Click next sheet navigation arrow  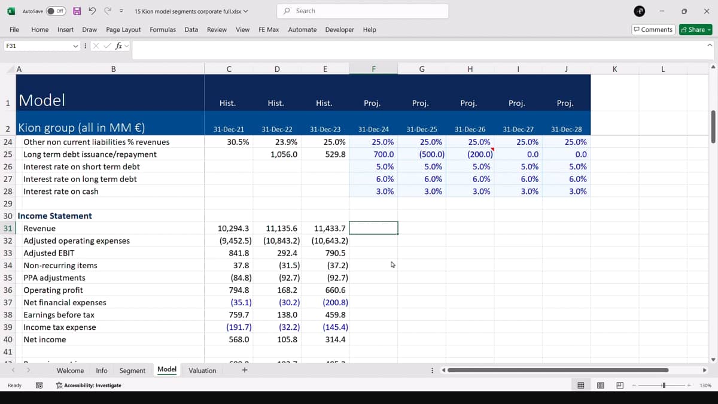click(28, 370)
